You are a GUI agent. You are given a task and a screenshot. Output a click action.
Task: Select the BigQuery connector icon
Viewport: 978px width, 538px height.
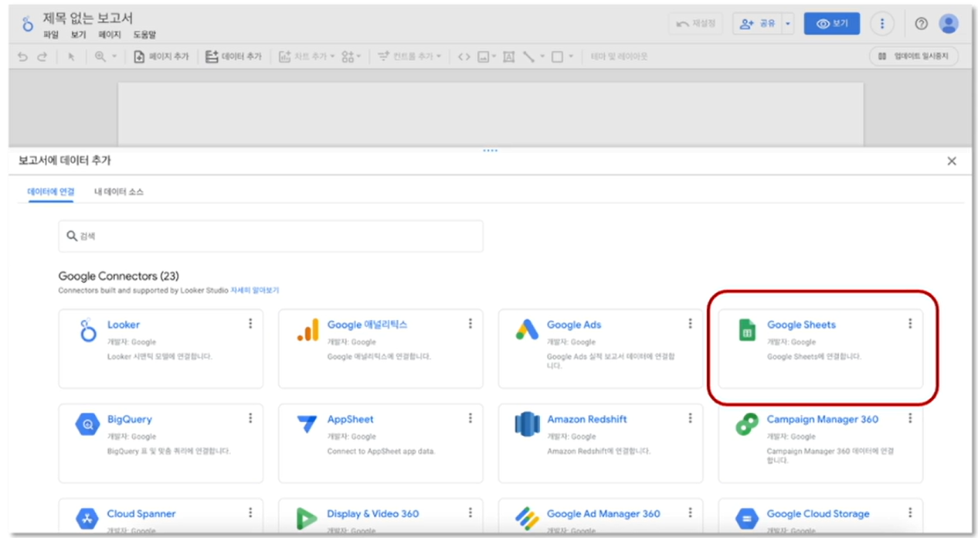(x=88, y=424)
